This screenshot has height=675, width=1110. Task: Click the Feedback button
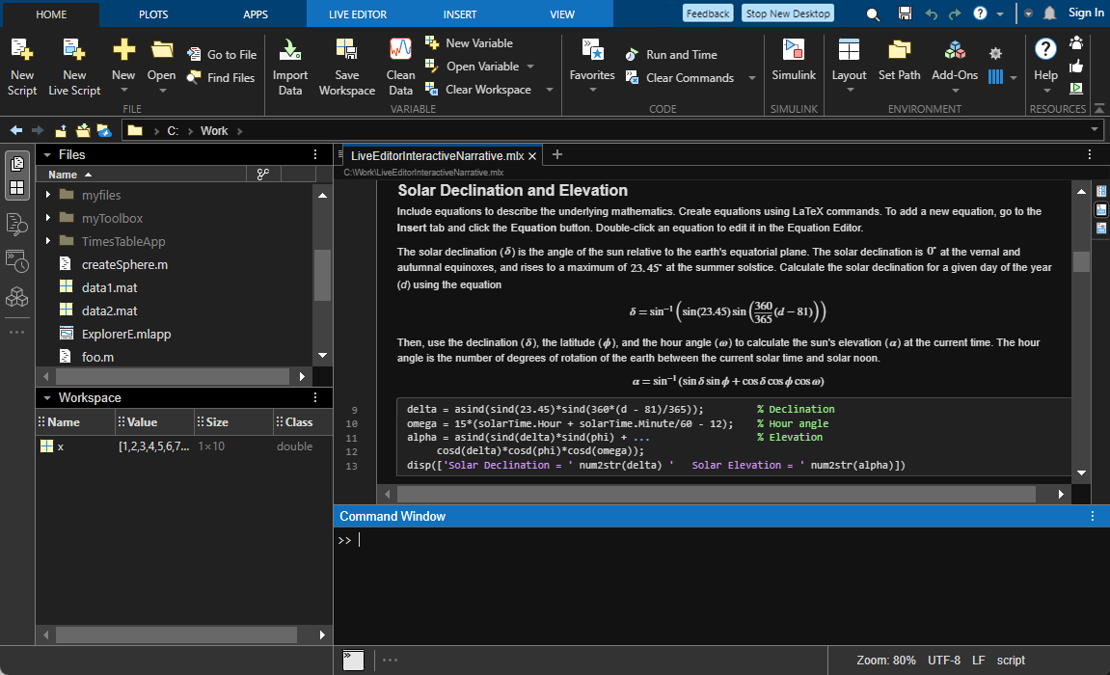pos(707,13)
